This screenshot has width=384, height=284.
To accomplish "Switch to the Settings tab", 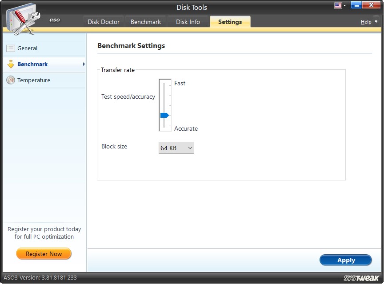I will point(230,21).
